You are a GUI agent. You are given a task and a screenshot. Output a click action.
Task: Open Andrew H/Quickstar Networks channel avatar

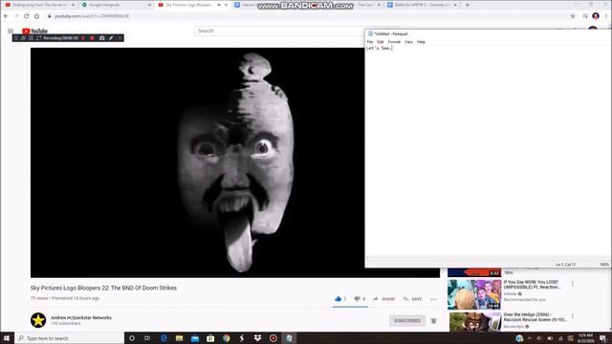click(x=38, y=320)
